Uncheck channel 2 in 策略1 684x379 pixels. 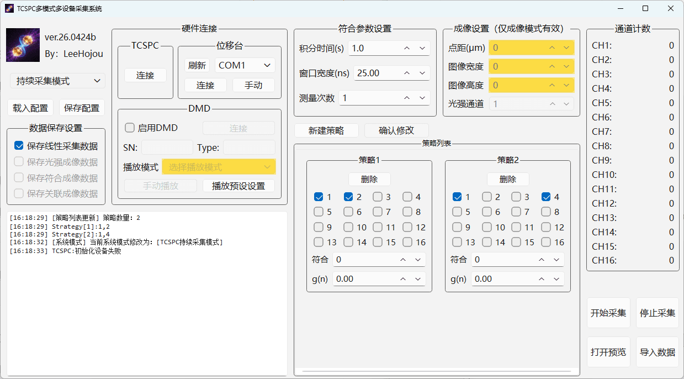[348, 197]
